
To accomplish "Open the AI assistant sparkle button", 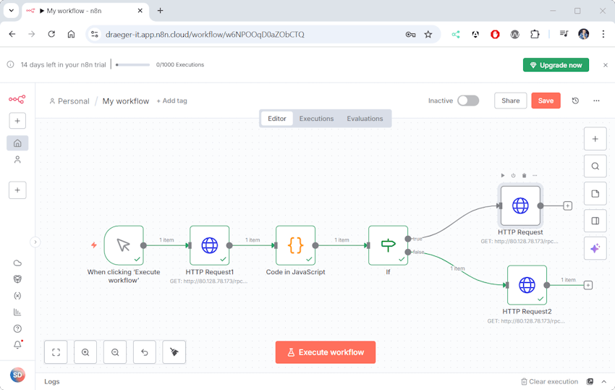I will [595, 248].
